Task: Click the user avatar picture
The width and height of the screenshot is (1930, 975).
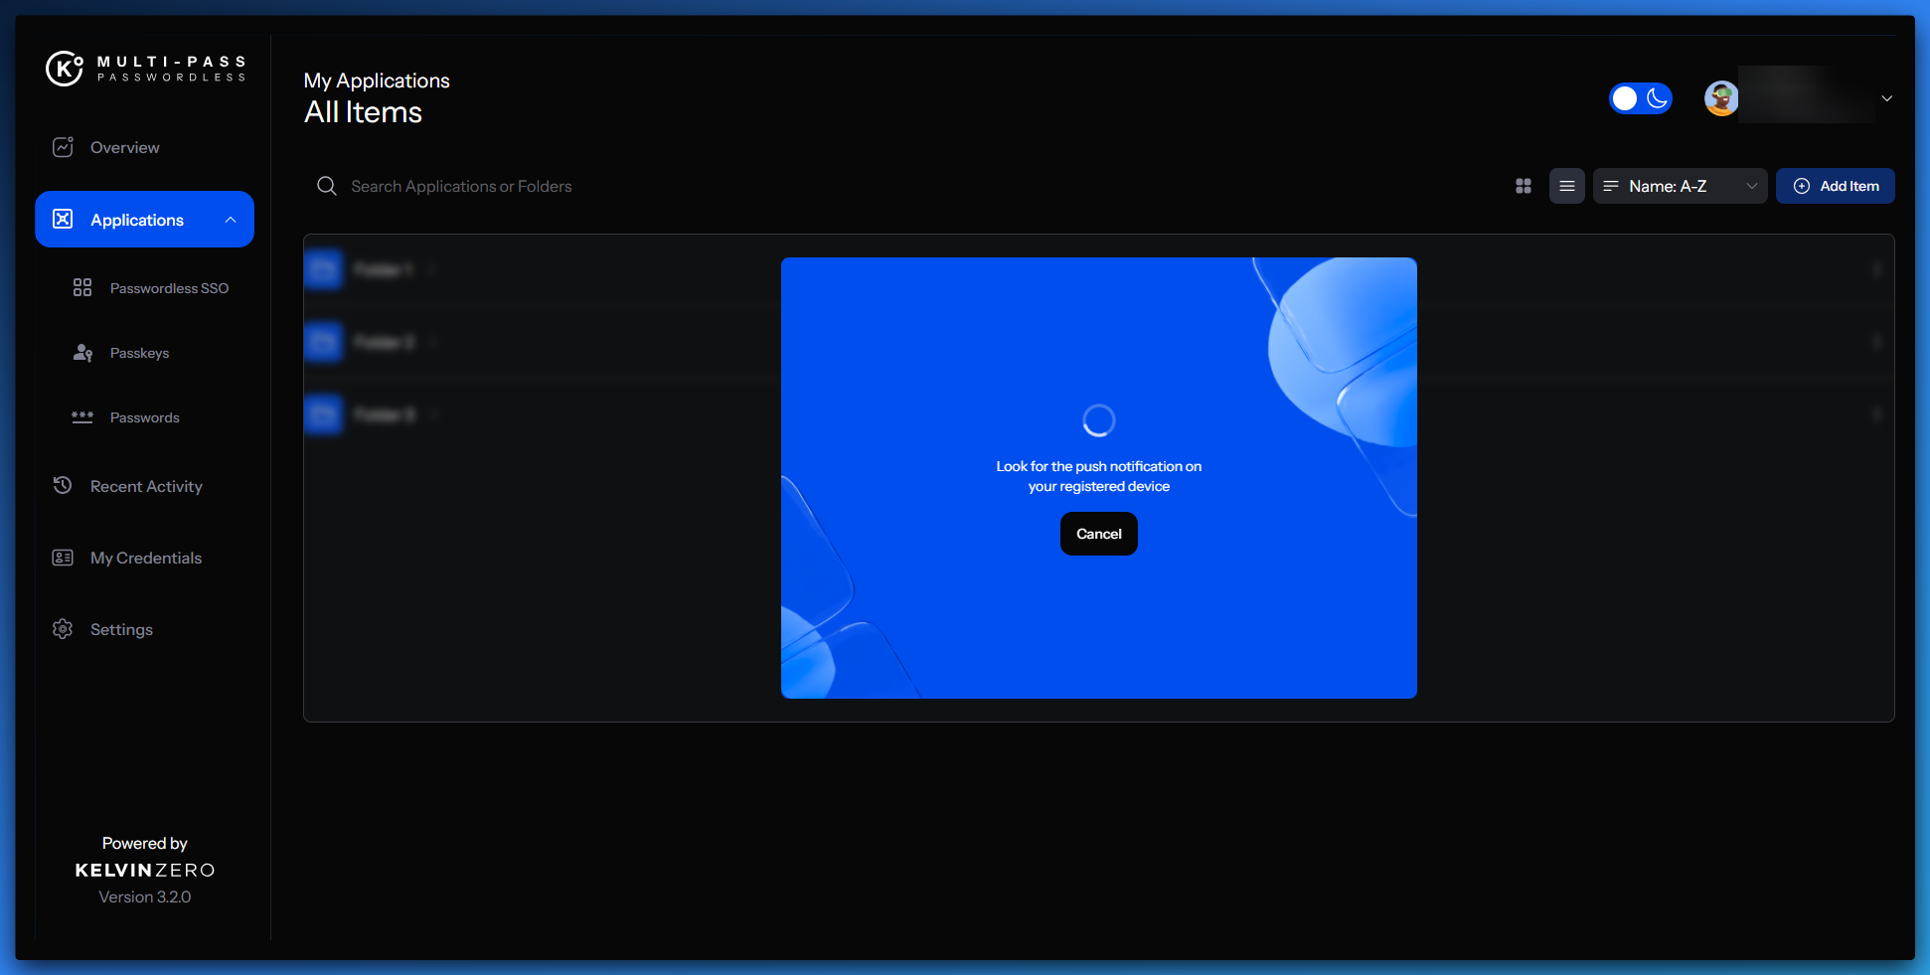Action: [x=1721, y=98]
